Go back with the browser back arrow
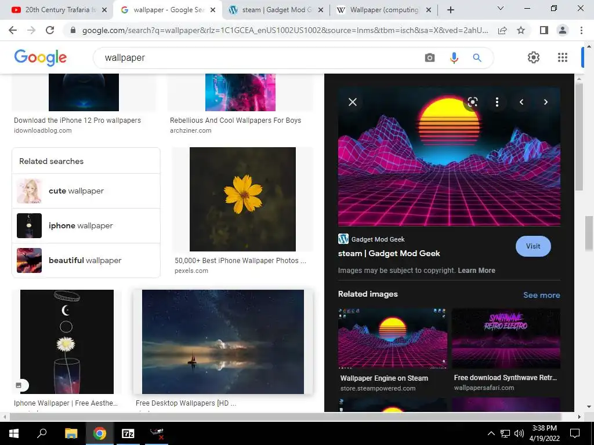This screenshot has height=445, width=594. click(13, 30)
